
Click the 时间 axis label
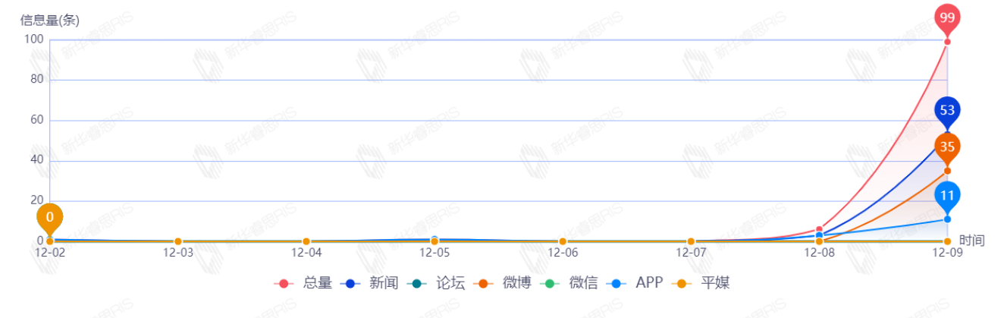pos(971,241)
